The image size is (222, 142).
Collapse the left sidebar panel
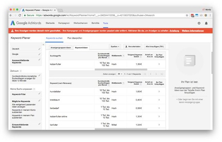click(43, 45)
